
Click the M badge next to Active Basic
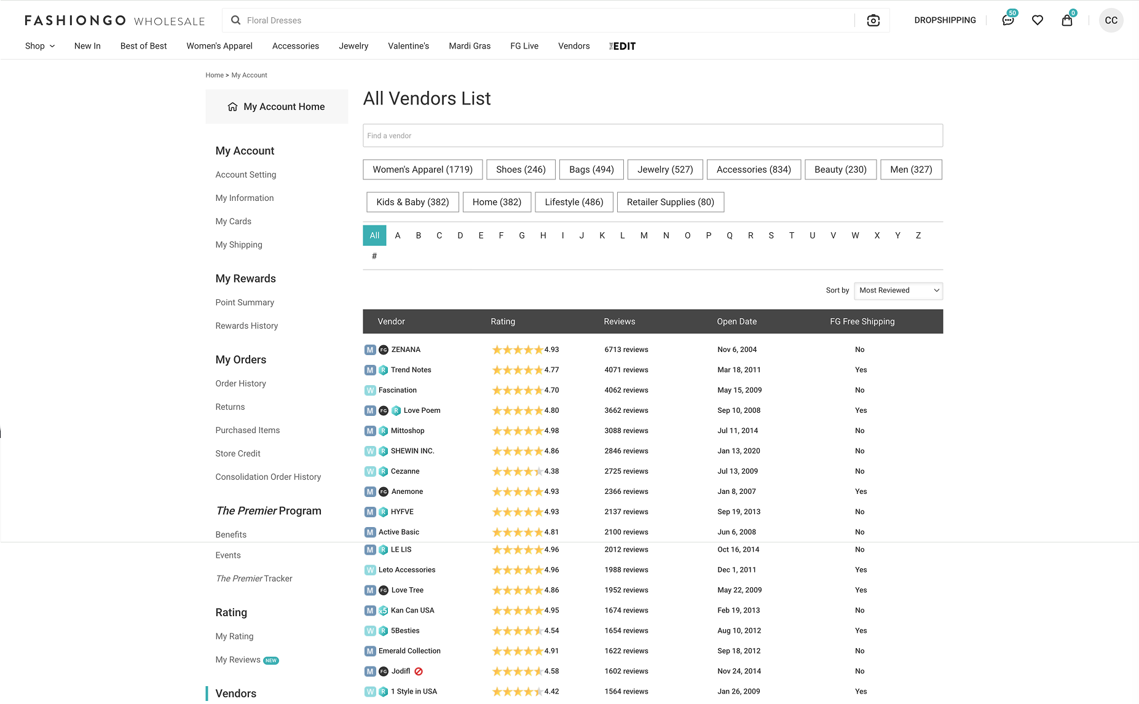[370, 532]
